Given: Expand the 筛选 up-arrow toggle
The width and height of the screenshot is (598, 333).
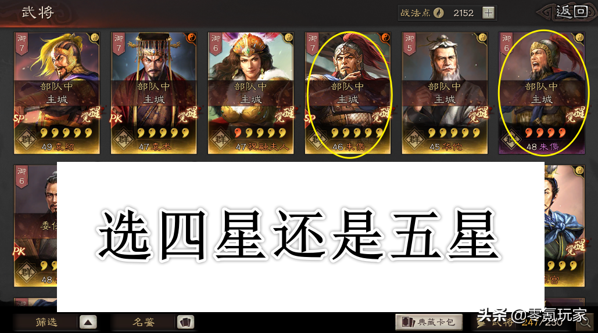Looking at the screenshot, I should [x=88, y=323].
